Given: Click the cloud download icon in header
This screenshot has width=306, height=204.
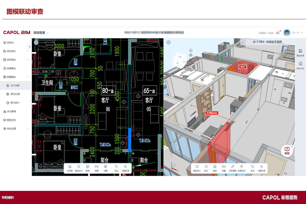Looking at the screenshot, I should (x=278, y=33).
